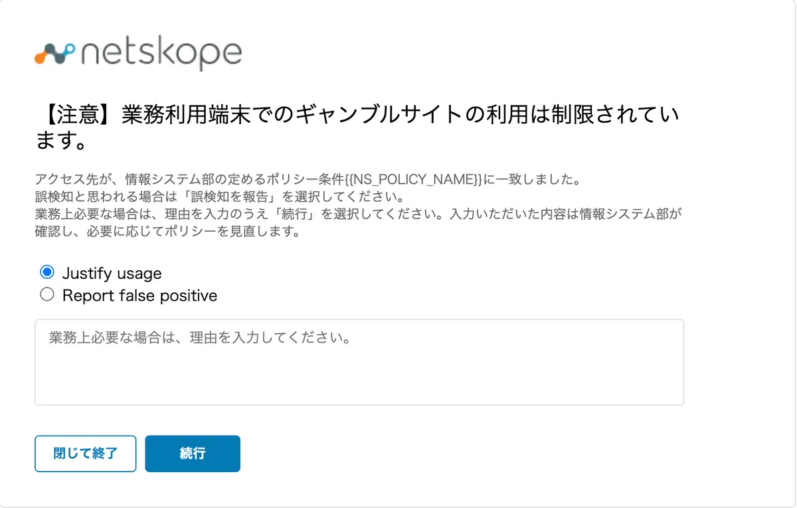Select the Report false positive radio button

pos(47,294)
